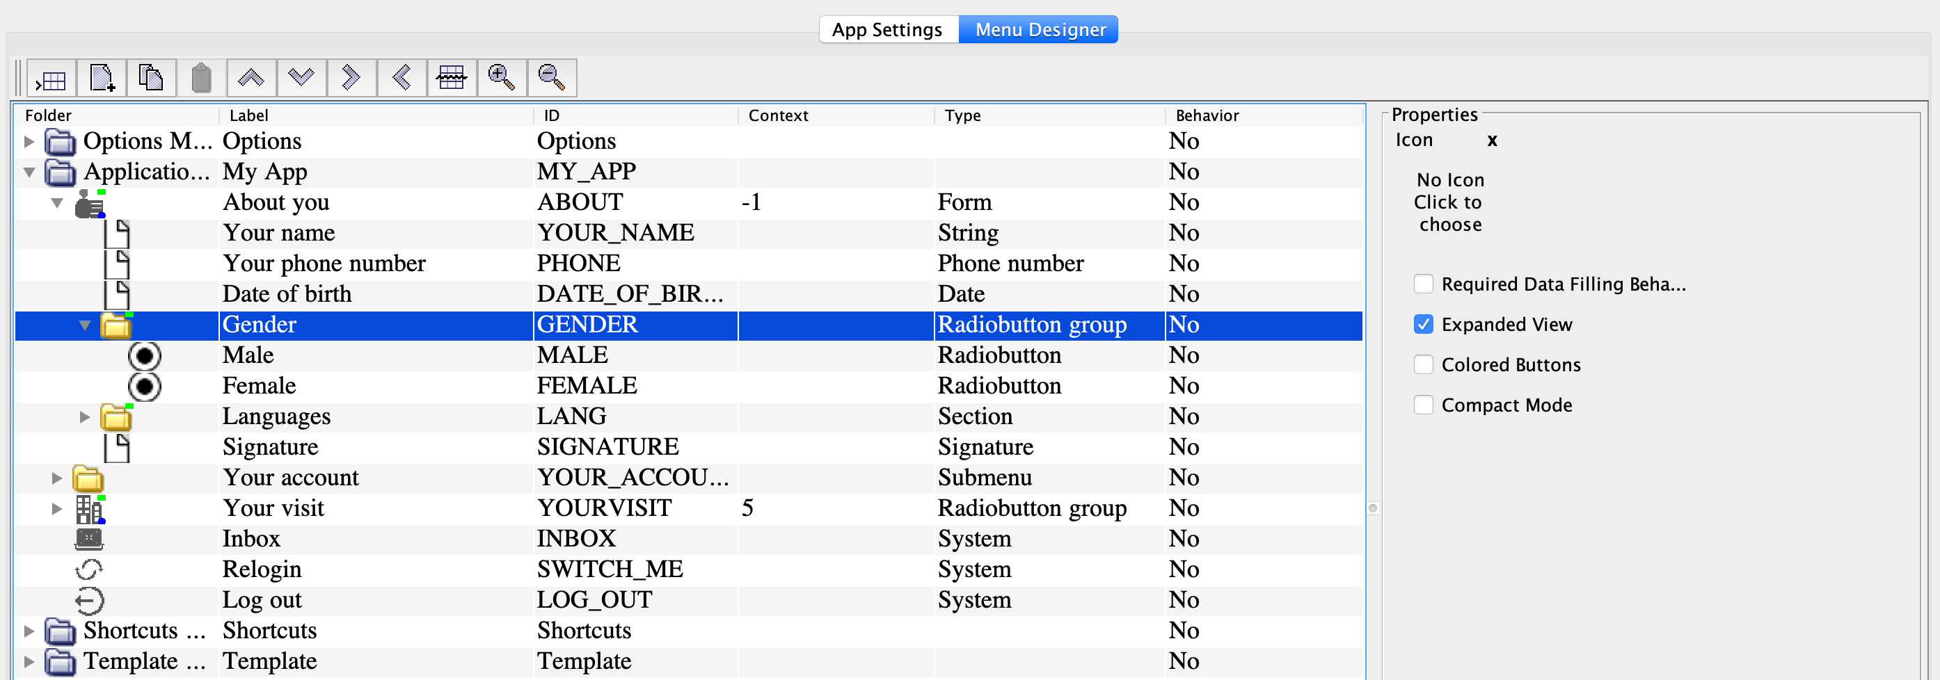Click the copy documents toolbar icon

coord(152,79)
